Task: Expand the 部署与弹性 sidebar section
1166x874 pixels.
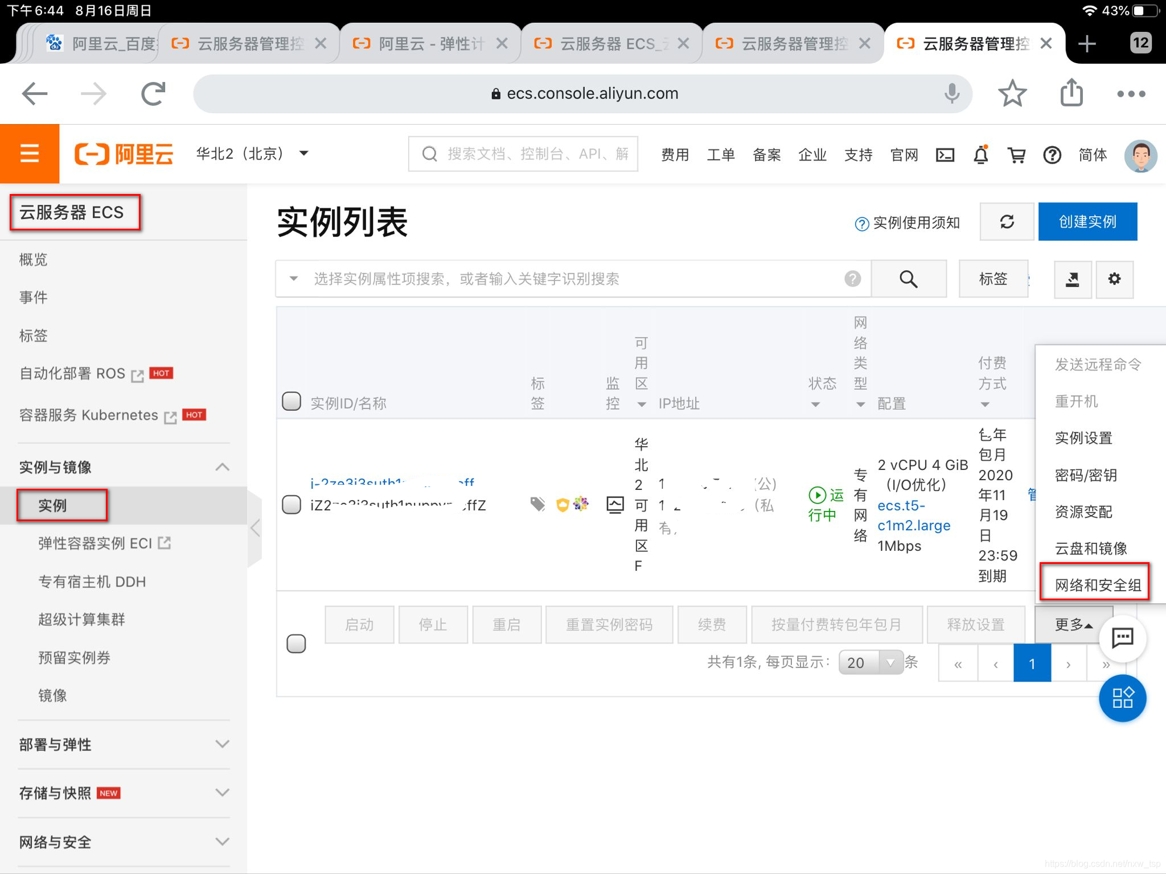Action: [223, 744]
